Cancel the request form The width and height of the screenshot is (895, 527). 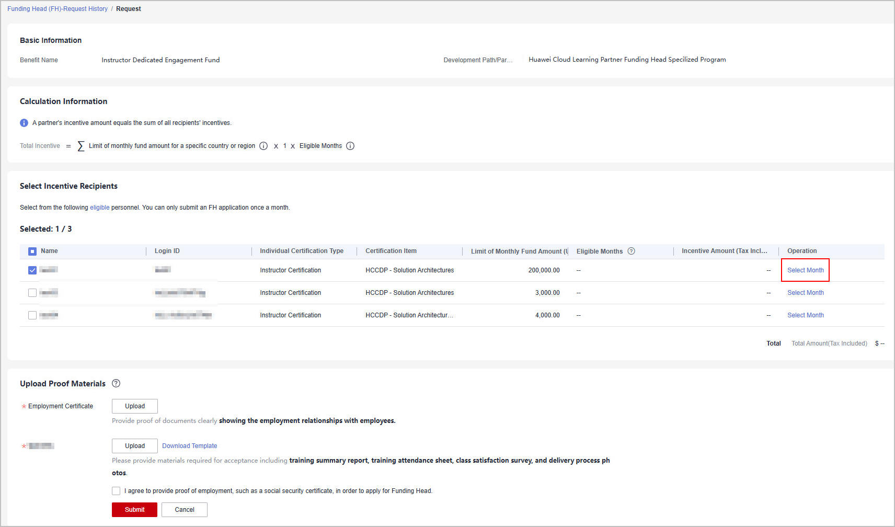185,510
